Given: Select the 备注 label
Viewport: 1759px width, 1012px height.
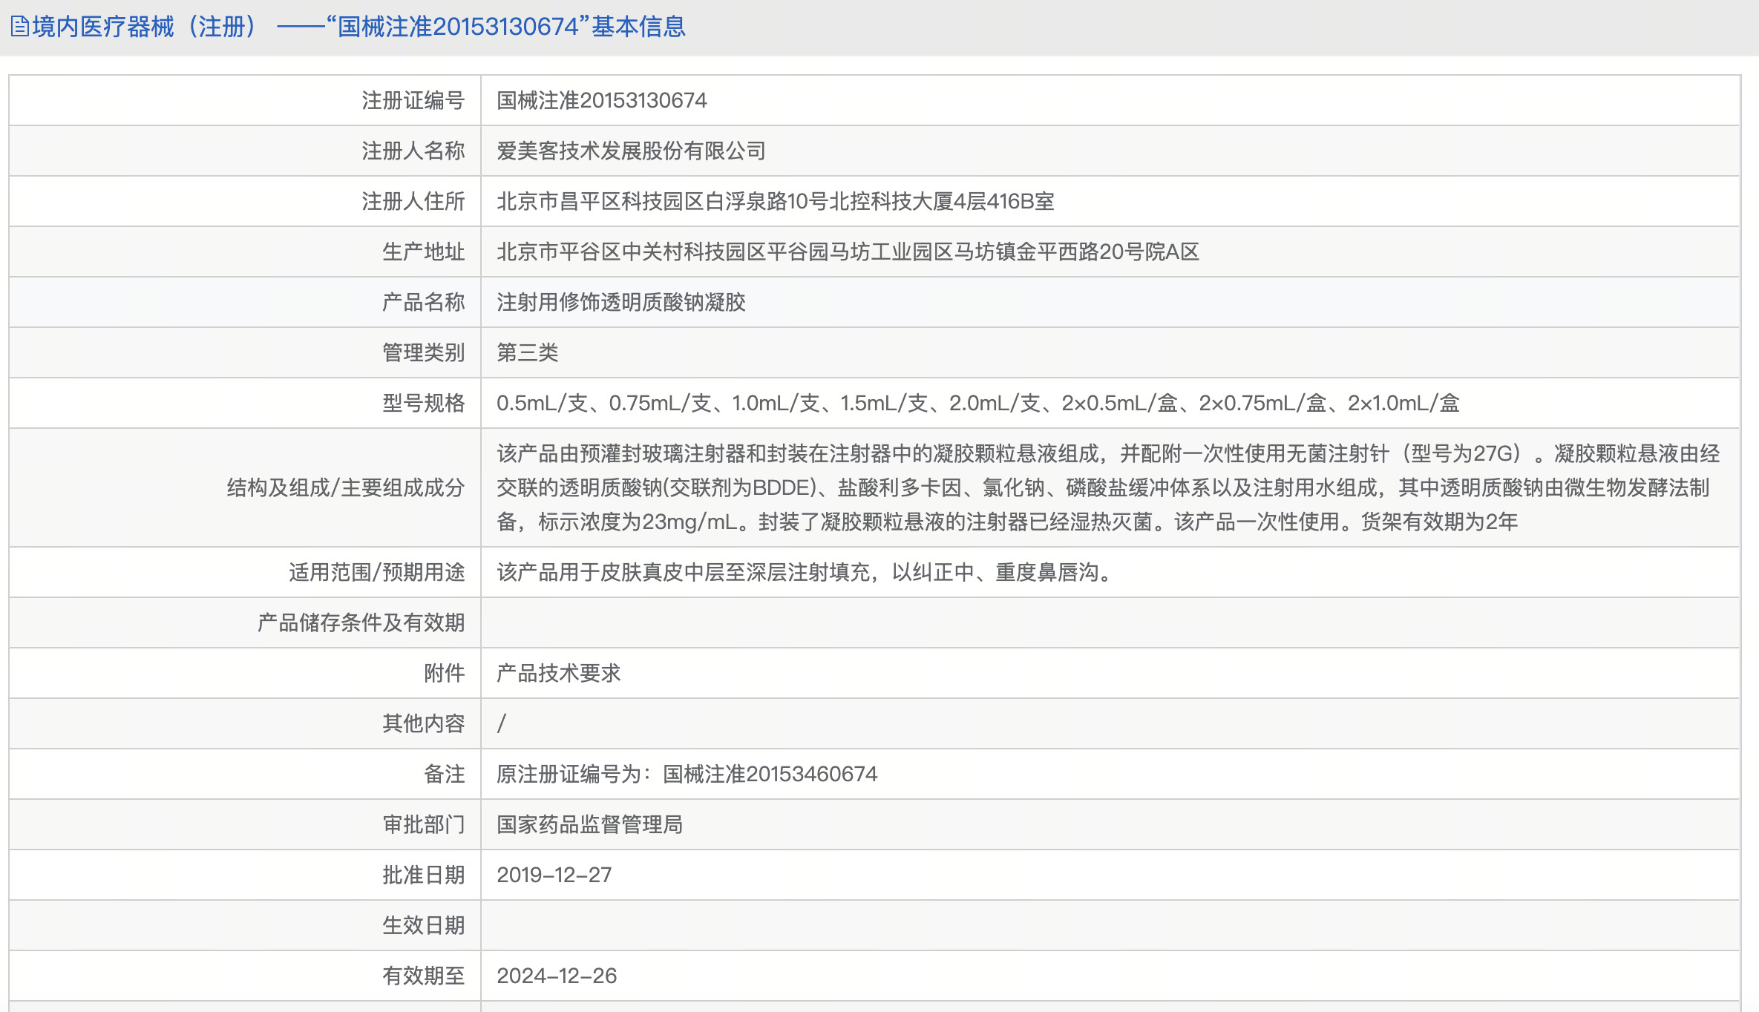Looking at the screenshot, I should pyautogui.click(x=445, y=774).
